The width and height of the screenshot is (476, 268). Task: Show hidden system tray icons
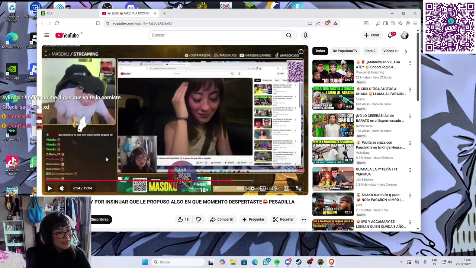click(x=401, y=262)
